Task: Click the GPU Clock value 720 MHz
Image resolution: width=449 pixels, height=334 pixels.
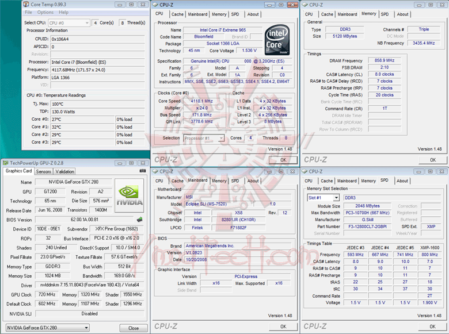Action: [47, 294]
